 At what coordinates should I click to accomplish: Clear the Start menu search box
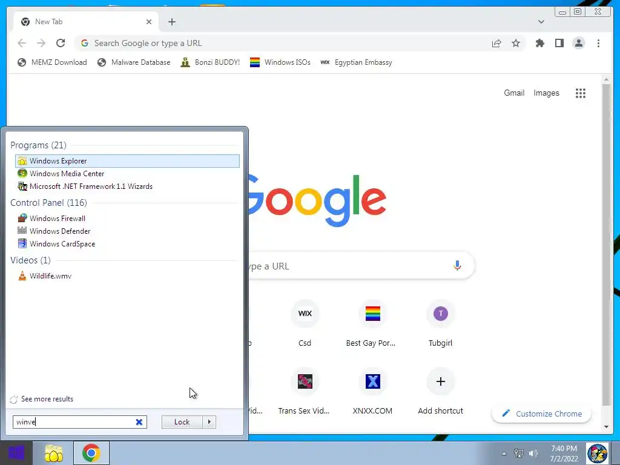(139, 422)
